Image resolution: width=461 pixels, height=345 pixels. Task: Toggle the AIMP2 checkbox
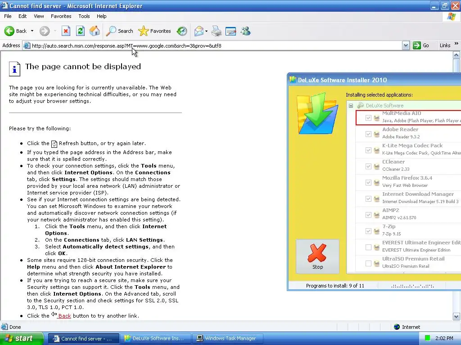(368, 215)
